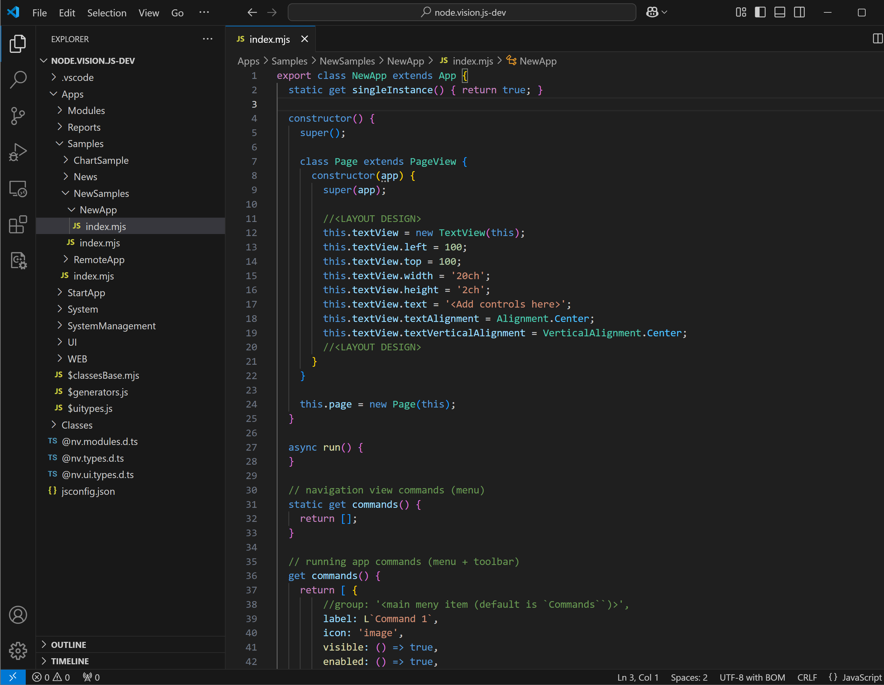
Task: Toggle the primary sidebar visibility
Action: coord(760,12)
